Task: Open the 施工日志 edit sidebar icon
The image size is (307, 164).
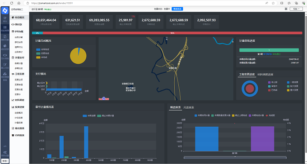Action: pos(5,66)
